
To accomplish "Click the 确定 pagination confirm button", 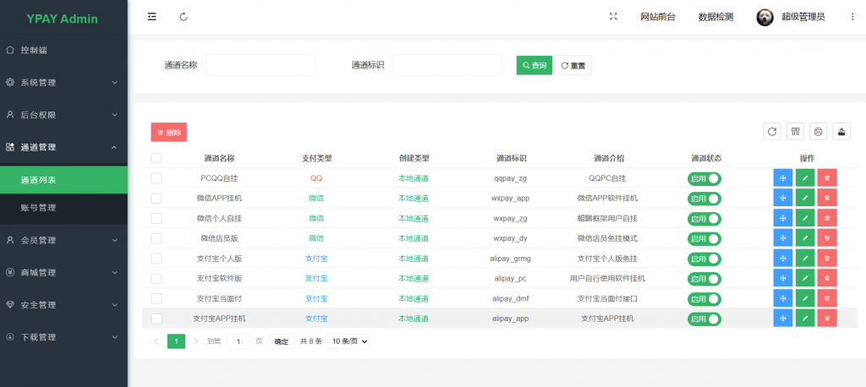I will (x=282, y=341).
